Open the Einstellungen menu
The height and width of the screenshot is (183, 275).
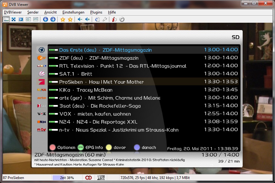73,12
